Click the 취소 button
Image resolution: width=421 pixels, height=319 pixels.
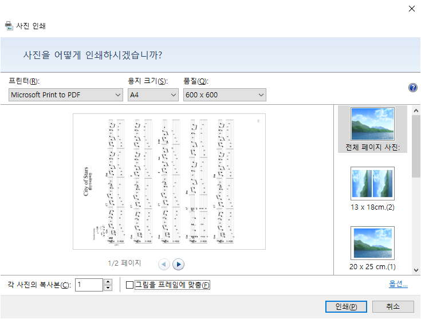pos(393,306)
